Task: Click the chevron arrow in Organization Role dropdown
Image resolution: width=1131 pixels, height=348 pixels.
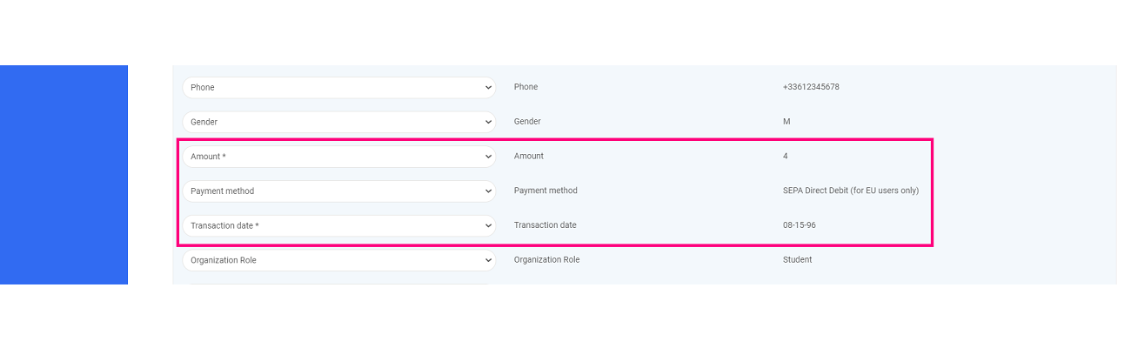Action: pyautogui.click(x=488, y=260)
